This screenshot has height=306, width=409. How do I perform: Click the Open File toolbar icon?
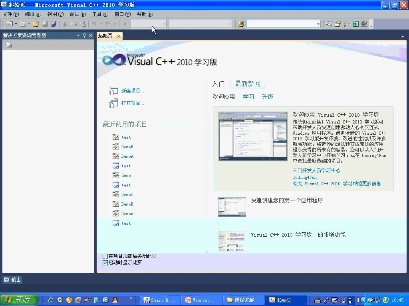click(36, 24)
